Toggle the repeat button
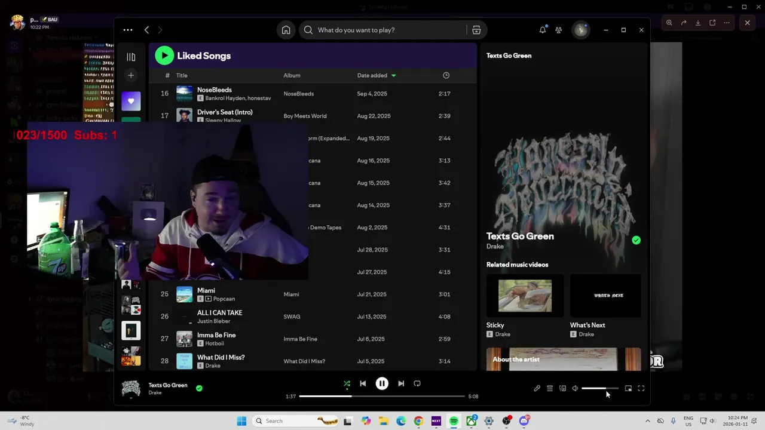Screen dimensions: 765x430 (x=417, y=383)
